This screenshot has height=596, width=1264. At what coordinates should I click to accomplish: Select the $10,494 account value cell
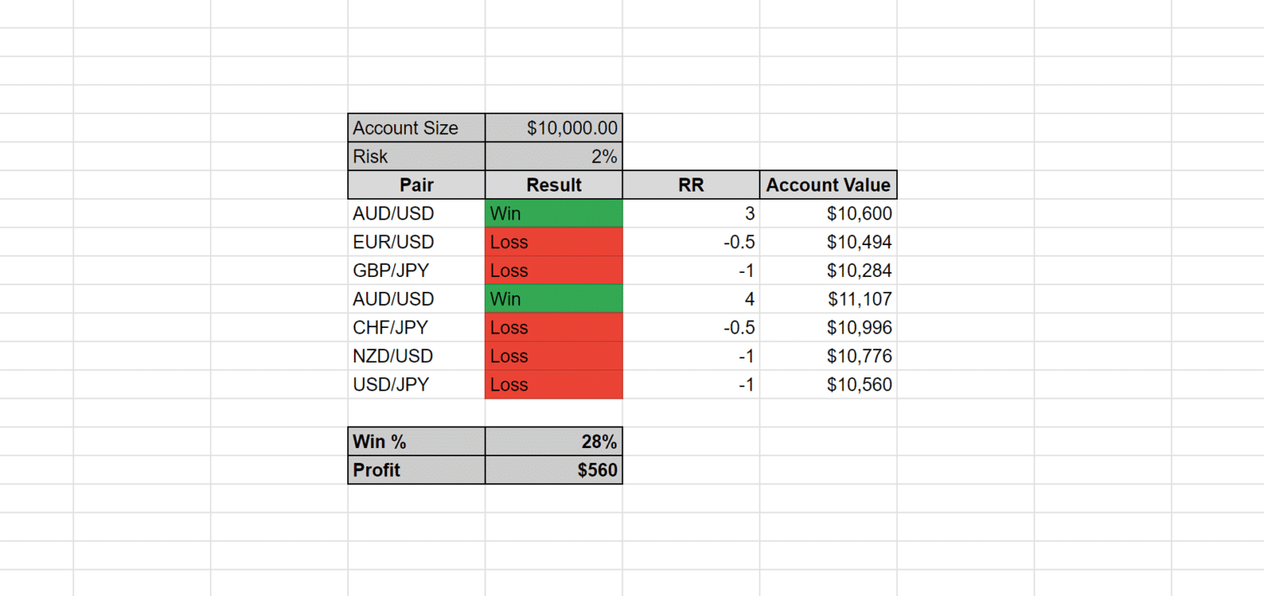(828, 243)
